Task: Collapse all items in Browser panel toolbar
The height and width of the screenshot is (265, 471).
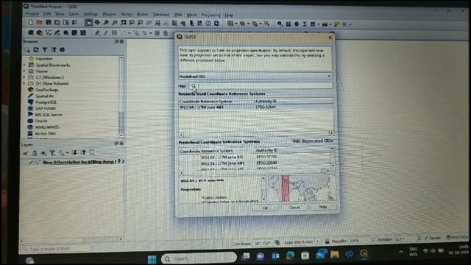Action: point(54,49)
